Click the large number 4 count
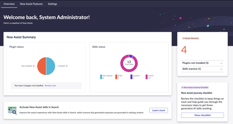The image size is (233, 124). 184,50
